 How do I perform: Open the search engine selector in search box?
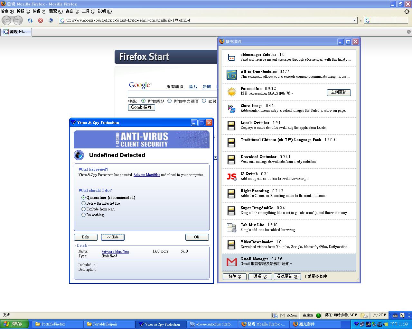coord(368,20)
